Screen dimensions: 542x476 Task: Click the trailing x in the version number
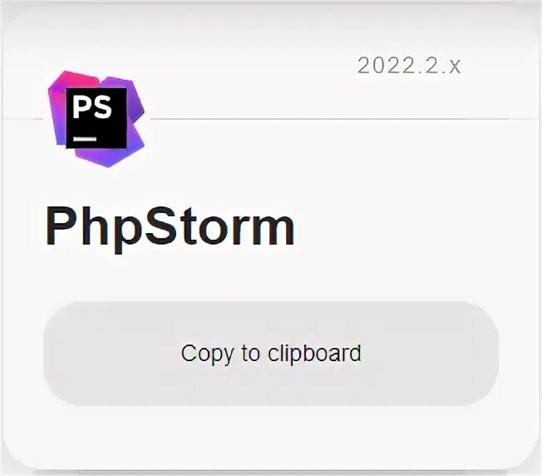[x=455, y=67]
